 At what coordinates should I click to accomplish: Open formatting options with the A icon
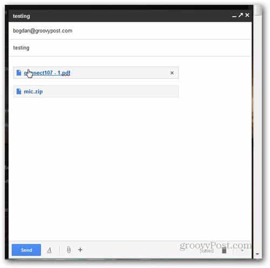coord(50,250)
